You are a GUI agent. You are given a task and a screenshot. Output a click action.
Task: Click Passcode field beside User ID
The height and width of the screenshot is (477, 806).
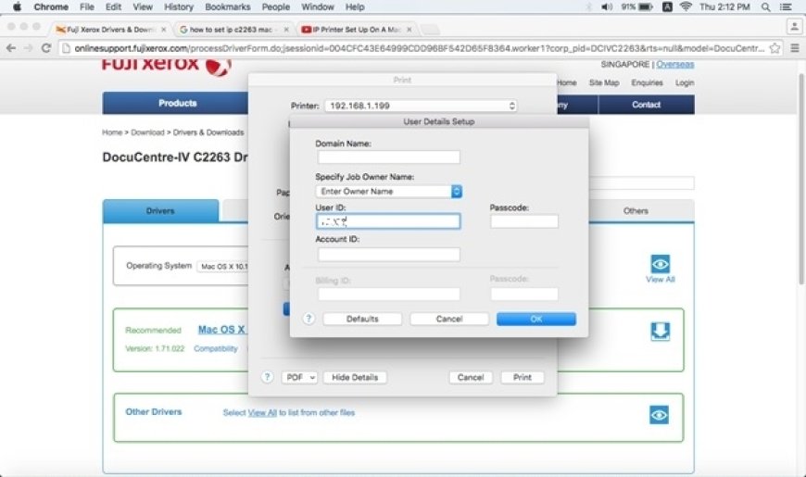pyautogui.click(x=523, y=221)
